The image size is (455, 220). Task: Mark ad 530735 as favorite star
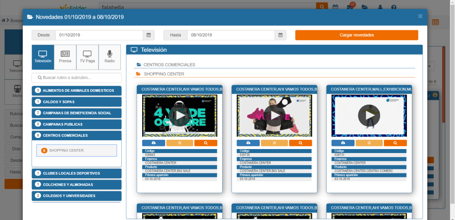click(275, 143)
